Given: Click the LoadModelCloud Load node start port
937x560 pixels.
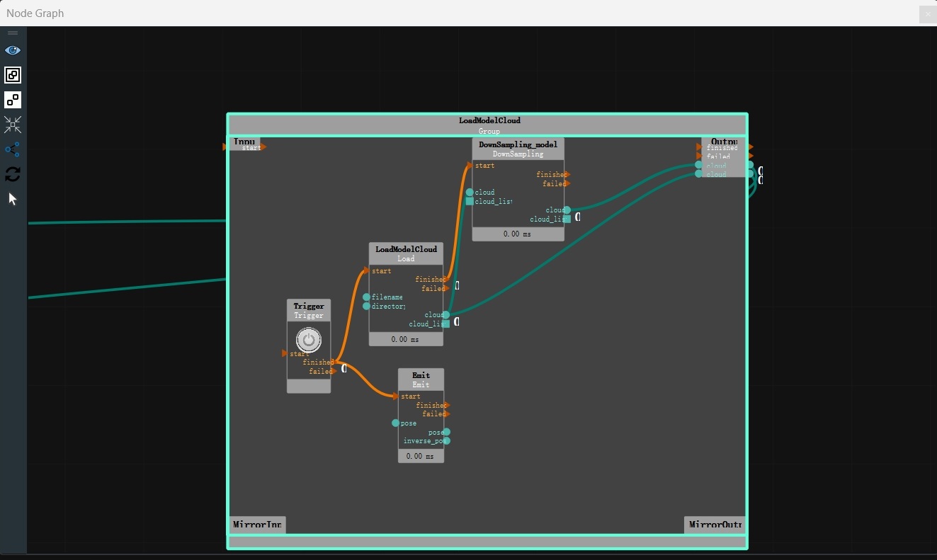Looking at the screenshot, I should pos(367,270).
